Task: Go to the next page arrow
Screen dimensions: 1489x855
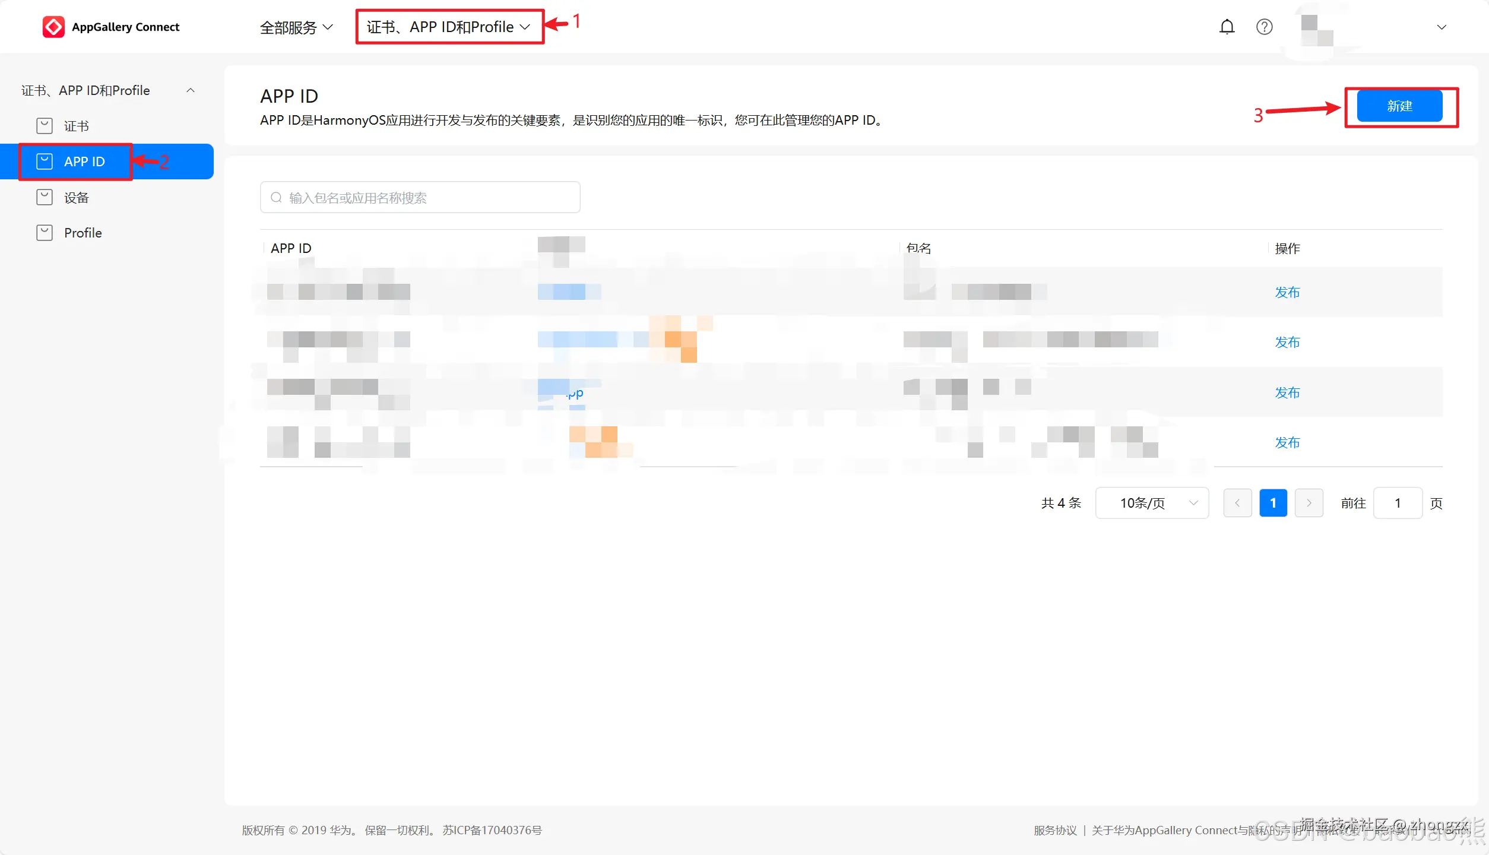Action: (1309, 503)
